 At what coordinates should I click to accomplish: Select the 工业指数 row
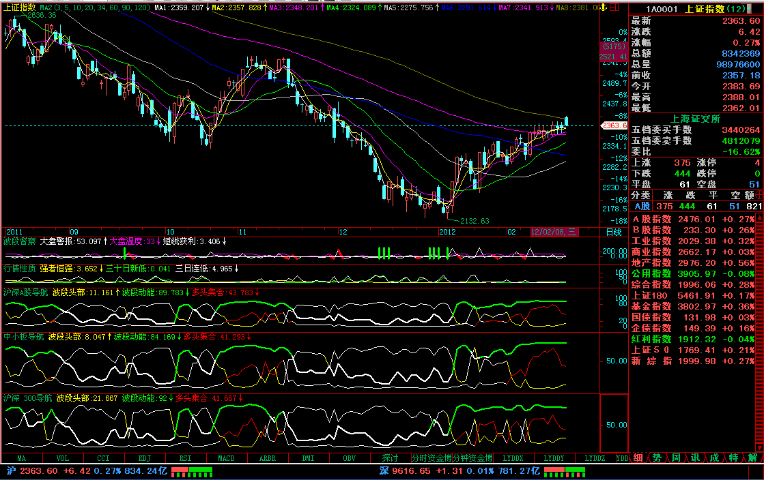[692, 241]
